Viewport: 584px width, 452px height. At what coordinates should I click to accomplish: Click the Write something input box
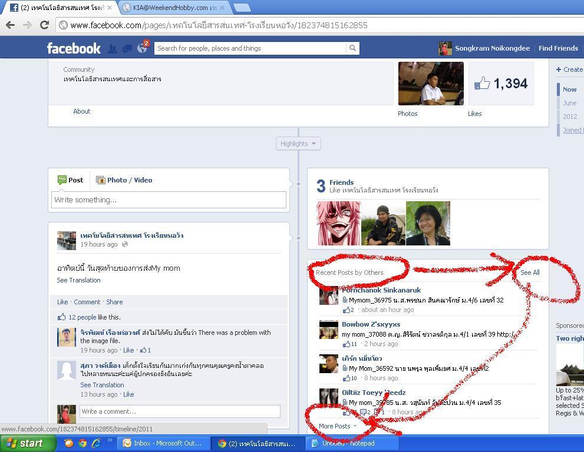pyautogui.click(x=169, y=200)
